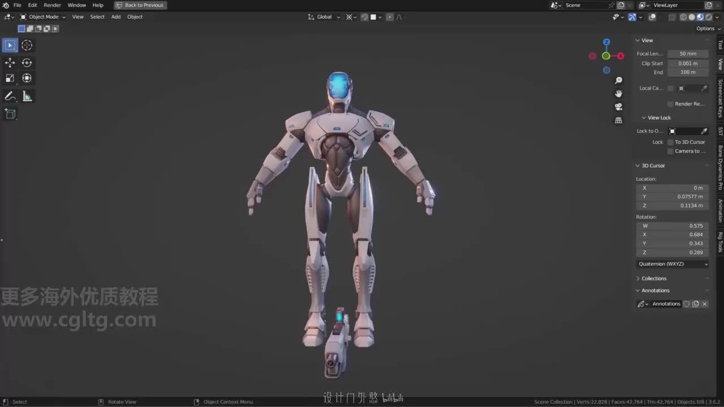Click the Clip Start 0.001 m field
Screen dimensions: 724x407
(x=688, y=63)
